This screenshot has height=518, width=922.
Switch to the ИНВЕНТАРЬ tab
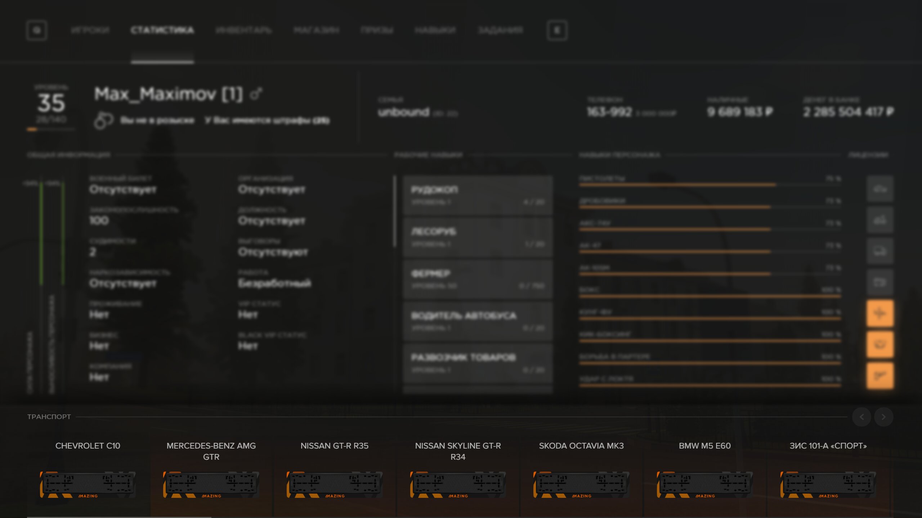click(244, 30)
